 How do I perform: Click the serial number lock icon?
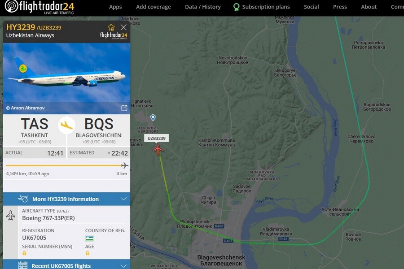24,253
